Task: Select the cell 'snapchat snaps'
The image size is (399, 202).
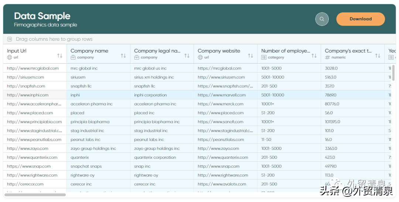Action: click(99, 166)
